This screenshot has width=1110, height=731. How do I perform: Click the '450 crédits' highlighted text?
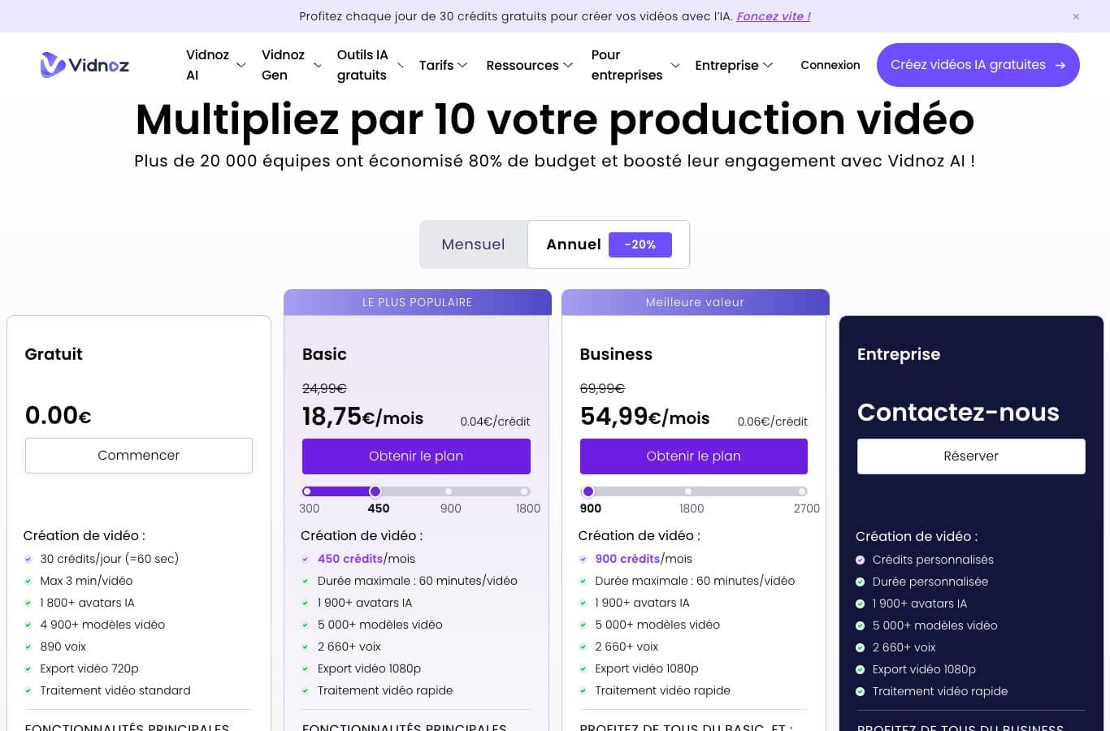click(x=350, y=559)
